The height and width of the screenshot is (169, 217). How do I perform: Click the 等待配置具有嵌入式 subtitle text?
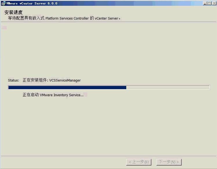[26, 18]
